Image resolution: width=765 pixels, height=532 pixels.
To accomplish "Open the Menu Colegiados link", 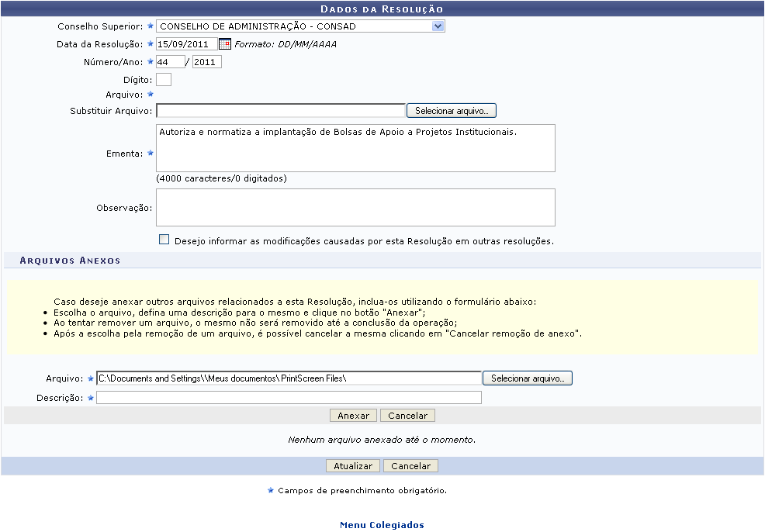I will 382,525.
